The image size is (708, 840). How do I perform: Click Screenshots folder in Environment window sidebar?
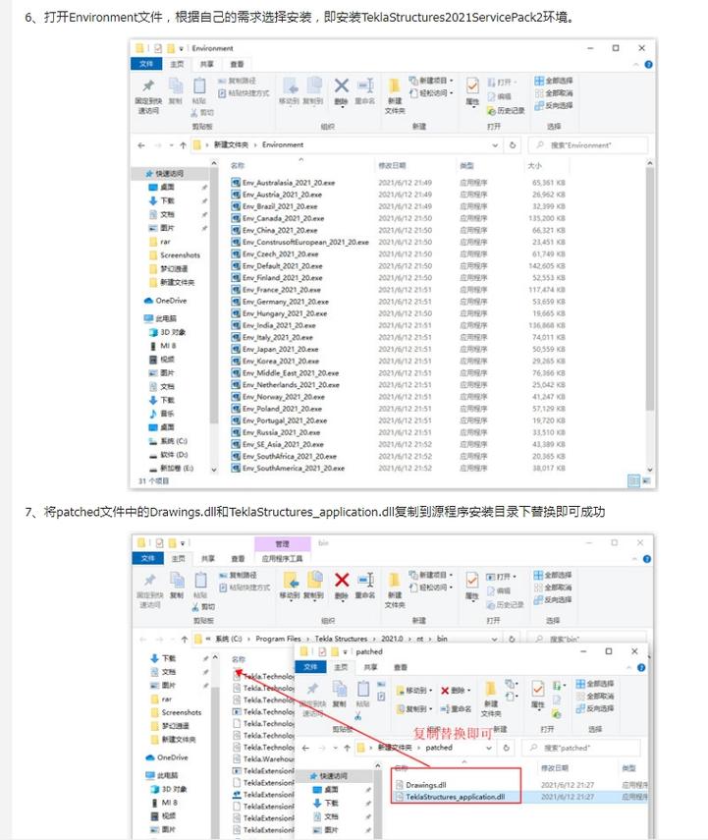[175, 255]
